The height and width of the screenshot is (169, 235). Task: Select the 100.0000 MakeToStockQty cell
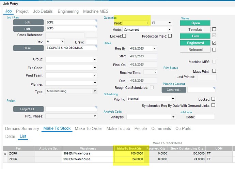point(129,154)
